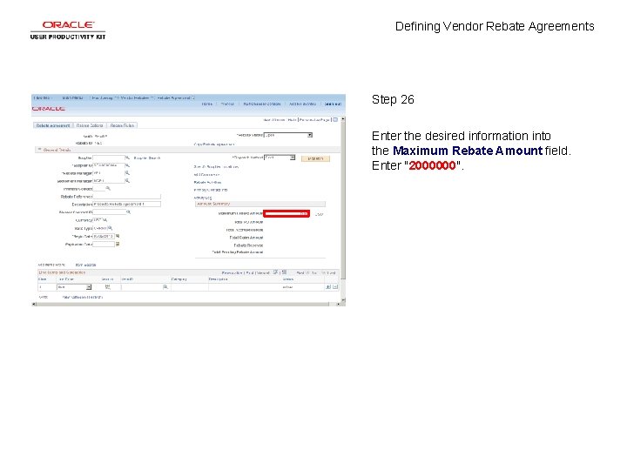Open the Primary Contact Info link
627x470 pixels.
tap(211, 190)
